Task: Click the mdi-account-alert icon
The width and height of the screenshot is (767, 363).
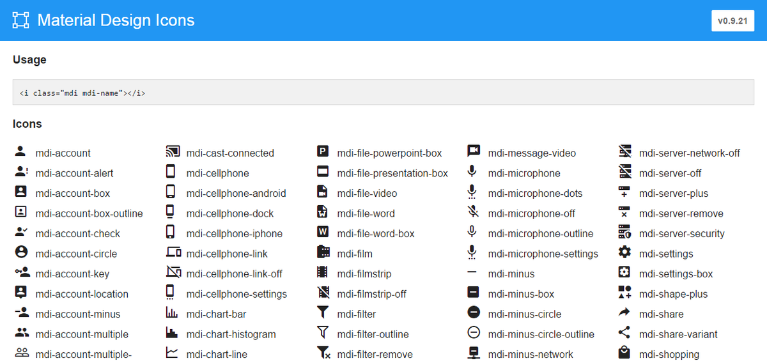Action: (x=20, y=172)
